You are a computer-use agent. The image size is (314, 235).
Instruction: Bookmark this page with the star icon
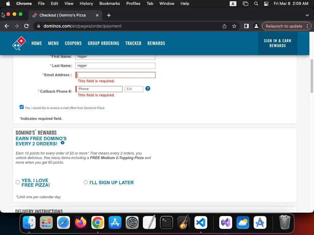pos(234,26)
